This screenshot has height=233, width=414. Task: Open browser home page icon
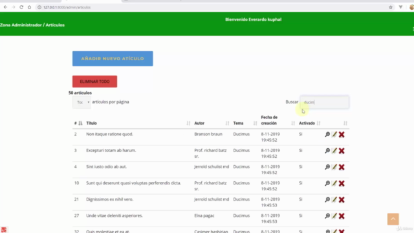(29, 7)
